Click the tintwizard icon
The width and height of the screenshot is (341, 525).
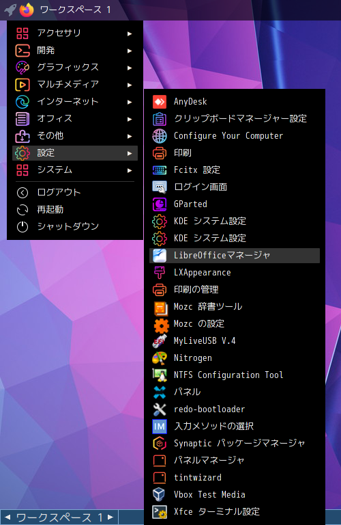pos(160,477)
